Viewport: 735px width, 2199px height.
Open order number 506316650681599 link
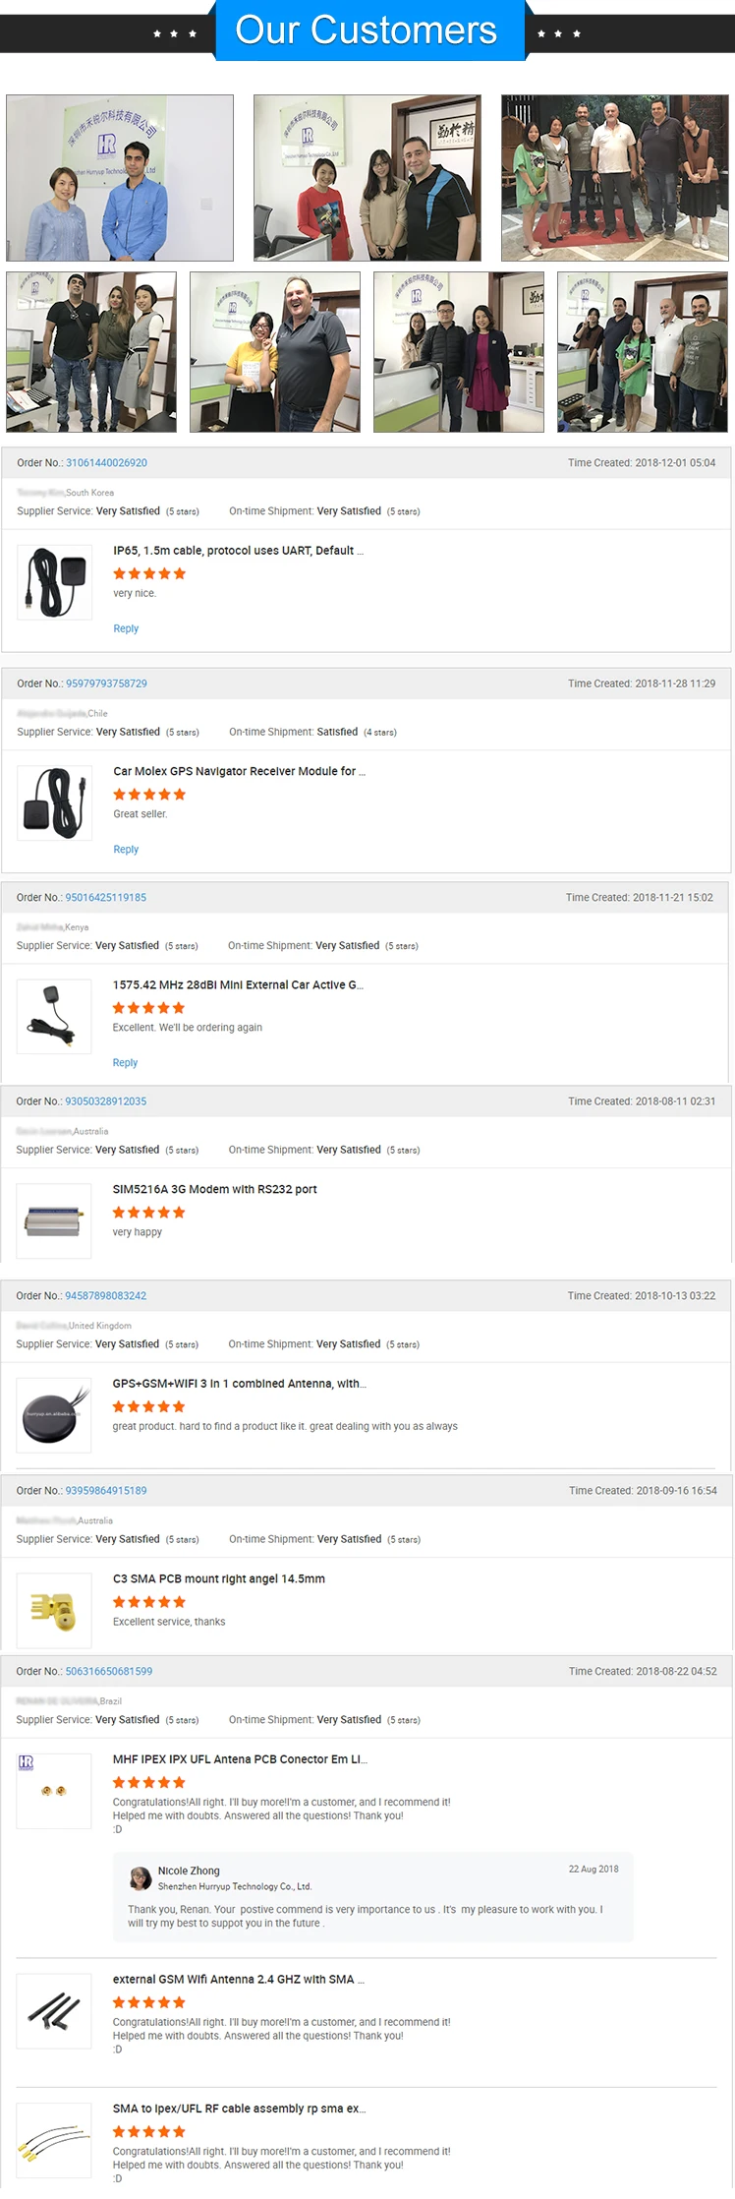(x=108, y=1672)
